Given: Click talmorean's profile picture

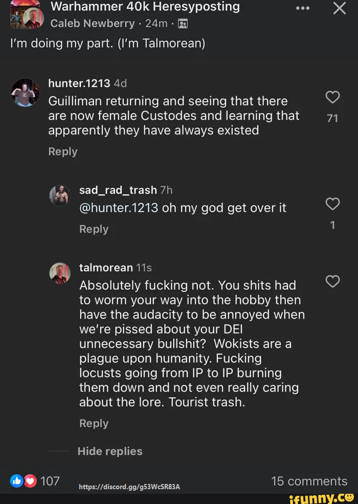Looking at the screenshot, I should 60,273.
